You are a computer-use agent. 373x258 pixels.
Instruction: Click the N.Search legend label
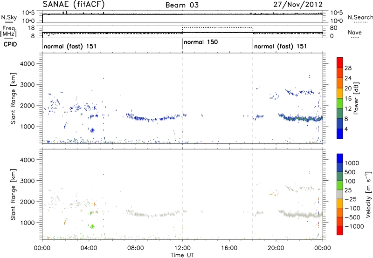click(x=360, y=17)
